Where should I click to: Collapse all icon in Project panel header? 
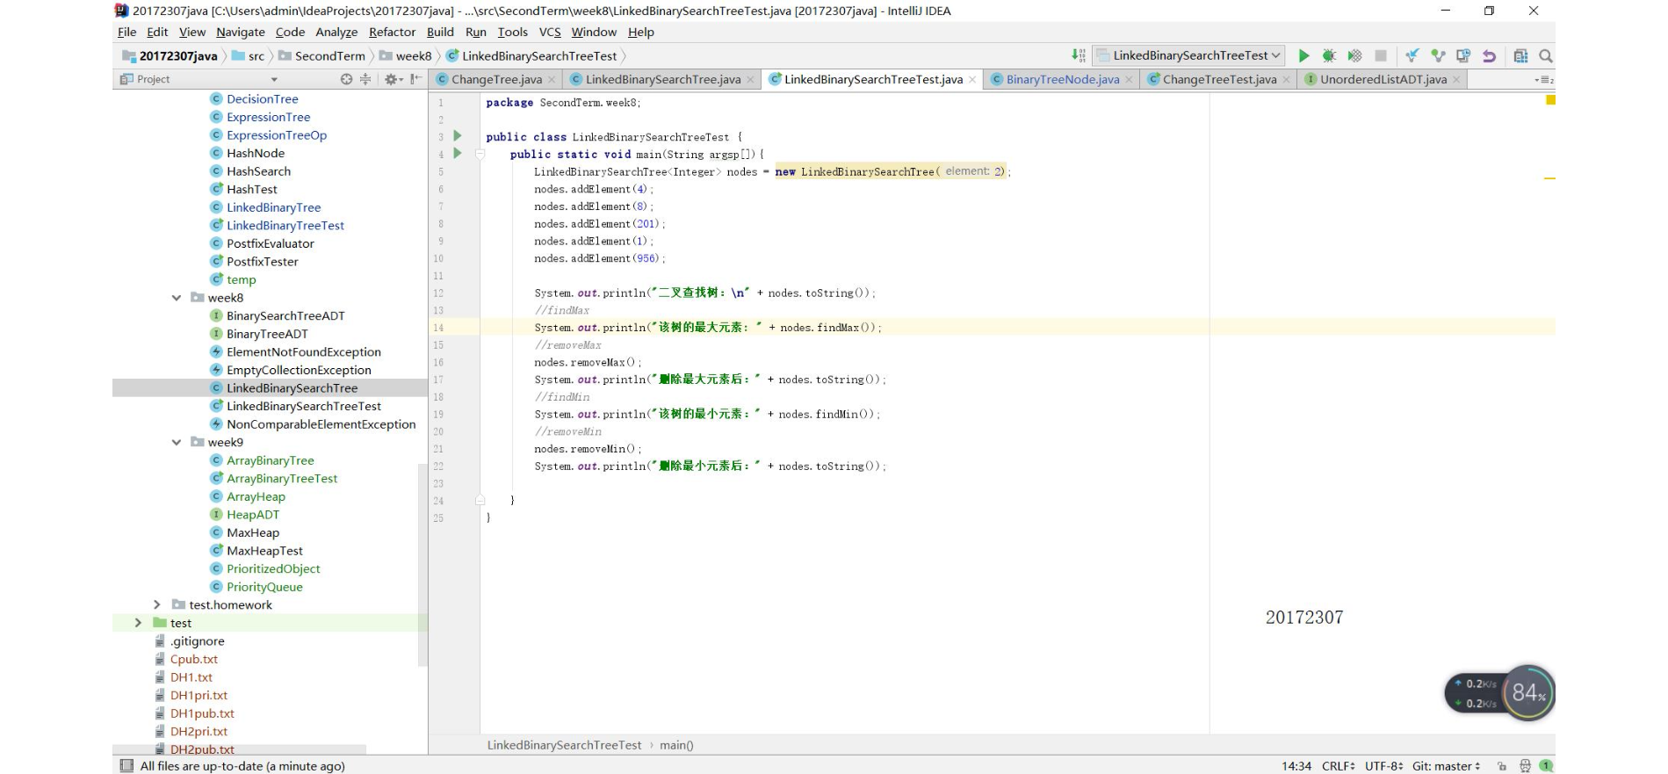tap(365, 79)
